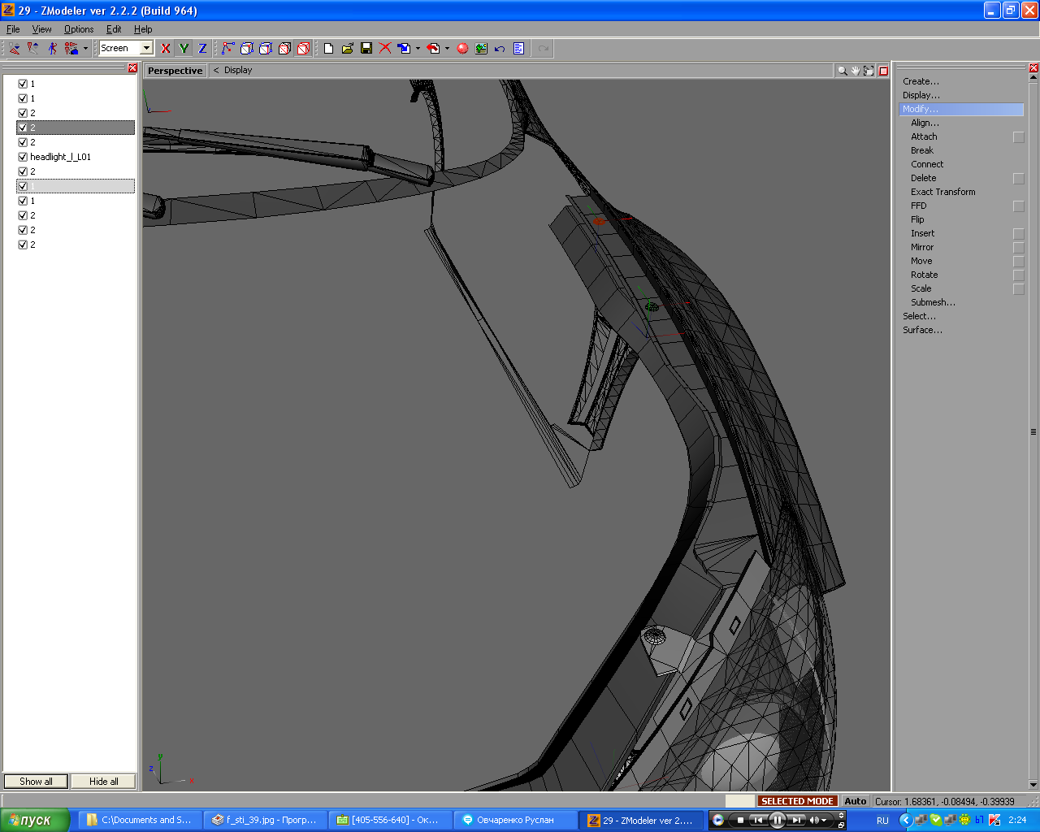
Task: Select the viewport pan hand tool
Action: [x=856, y=71]
